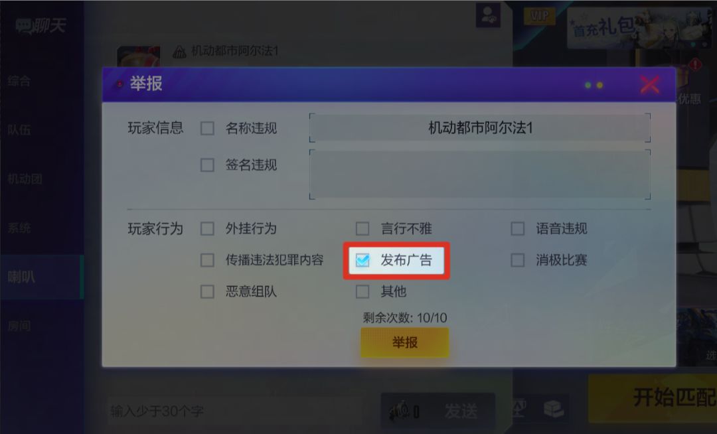This screenshot has height=434, width=717.
Task: Open the 系统 chat tab
Action: coord(19,228)
